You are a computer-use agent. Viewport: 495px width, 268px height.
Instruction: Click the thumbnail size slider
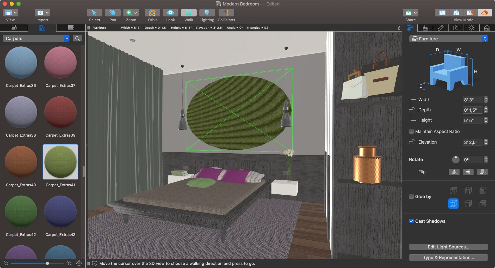tap(37, 263)
